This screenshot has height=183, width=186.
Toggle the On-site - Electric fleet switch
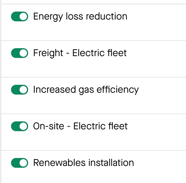(20, 126)
